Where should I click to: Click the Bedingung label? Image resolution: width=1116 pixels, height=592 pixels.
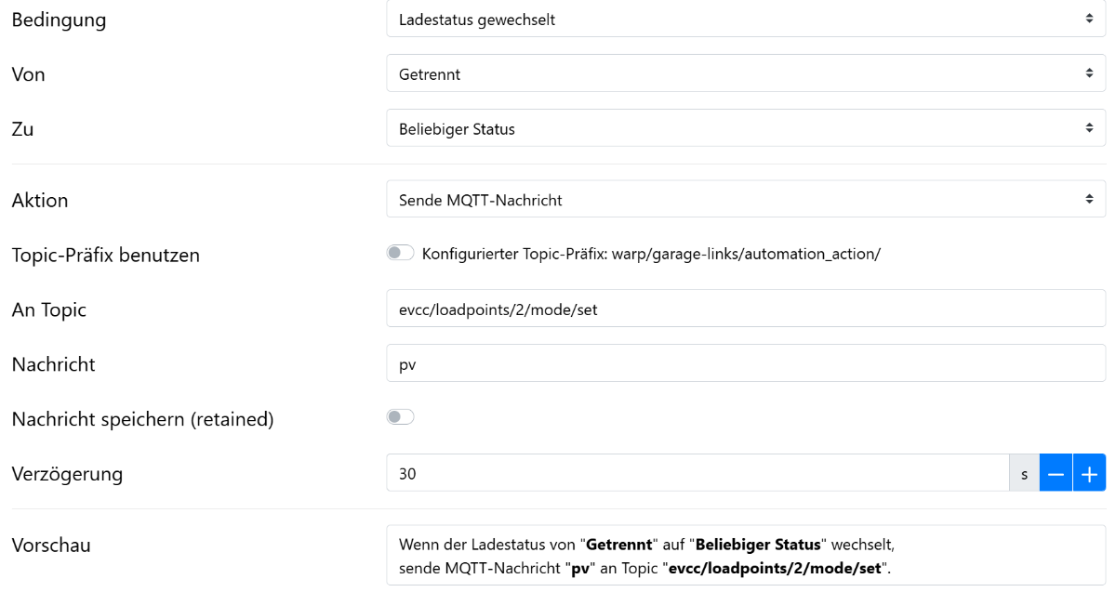[x=59, y=20]
